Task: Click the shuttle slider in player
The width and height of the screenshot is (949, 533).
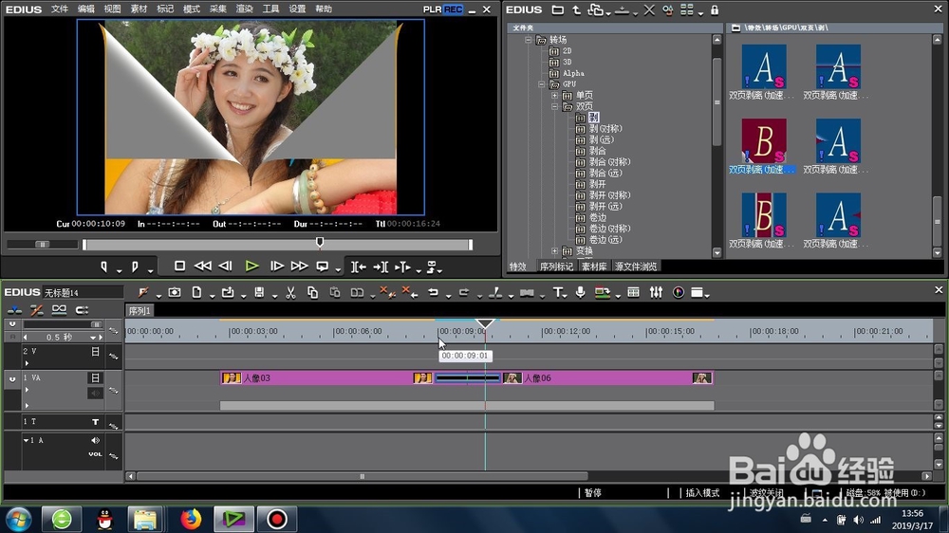Action: [42, 245]
